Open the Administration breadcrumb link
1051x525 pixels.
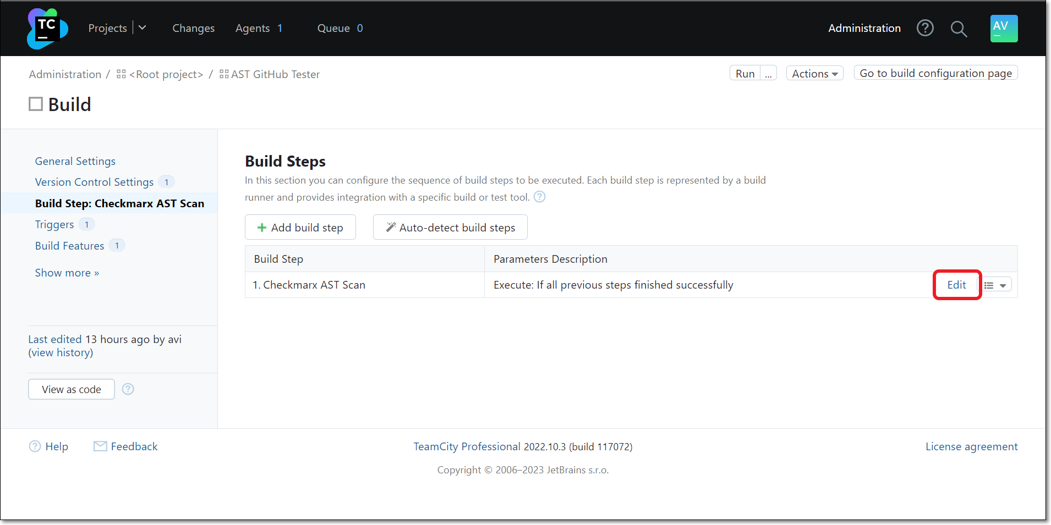click(65, 74)
